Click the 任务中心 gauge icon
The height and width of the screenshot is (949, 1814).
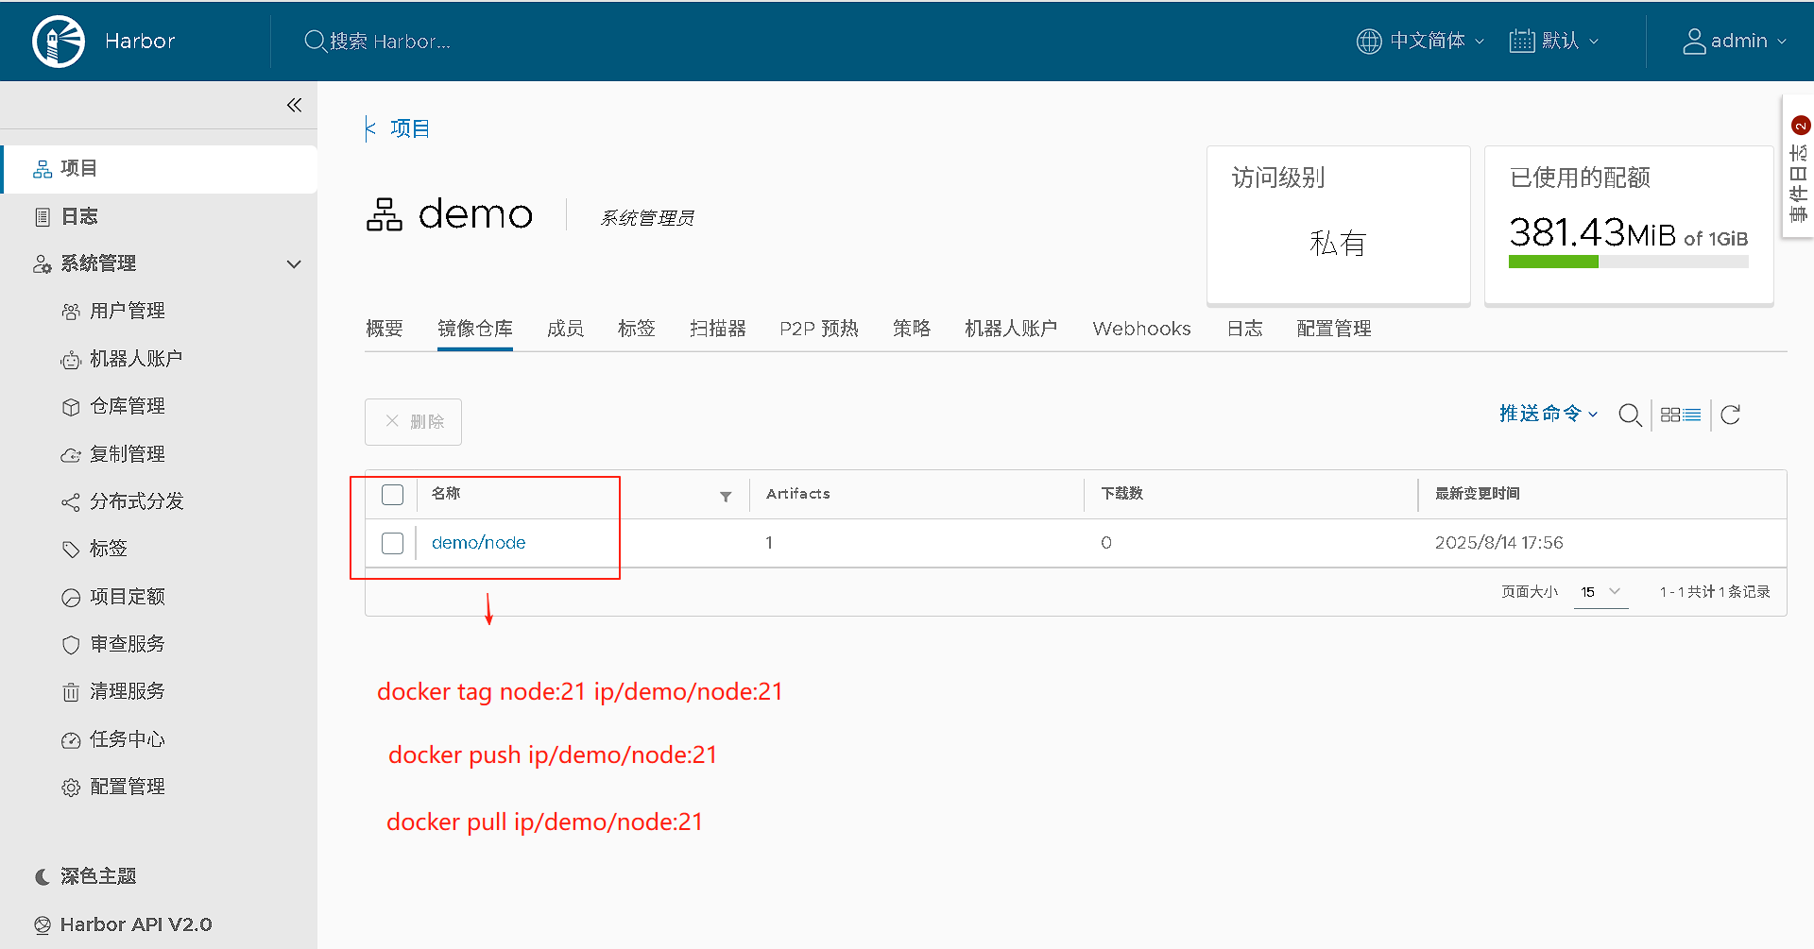pos(71,740)
